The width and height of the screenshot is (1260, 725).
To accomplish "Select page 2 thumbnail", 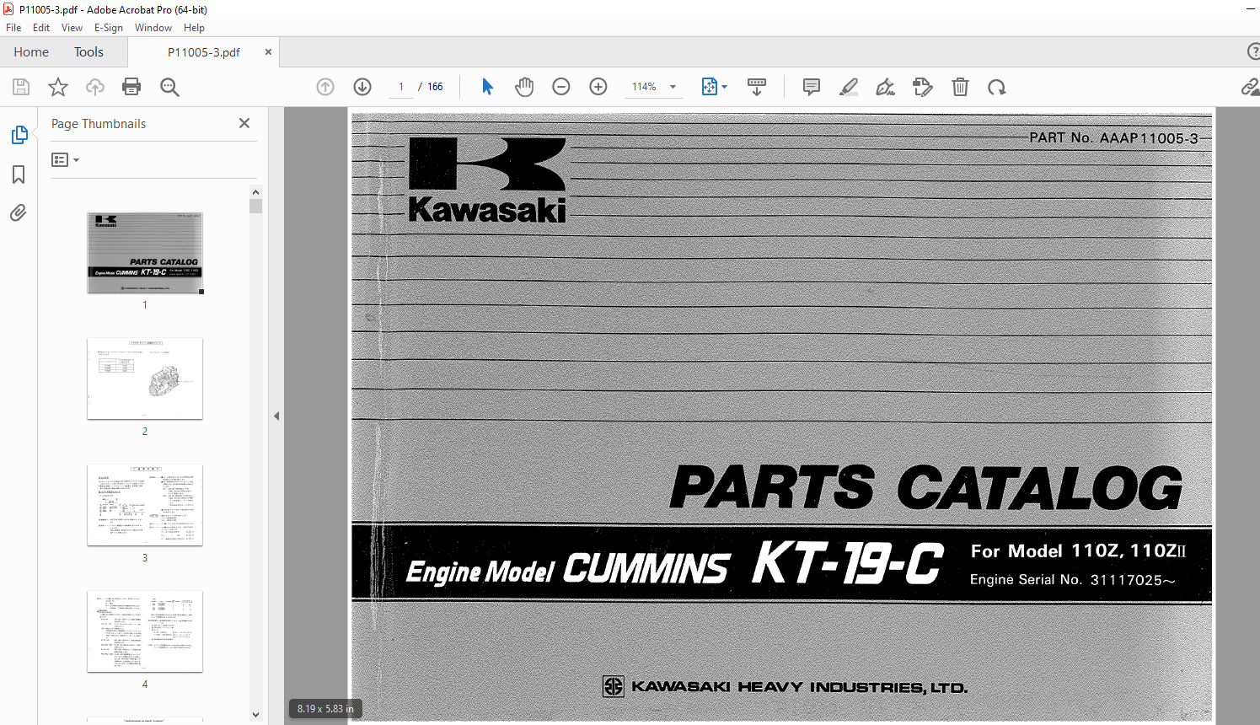I will 145,379.
